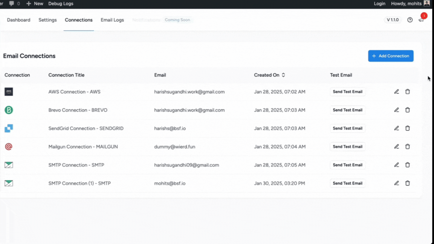Delete the SMTP Connection - SMTP row trash
The width and height of the screenshot is (434, 244).
click(x=407, y=165)
